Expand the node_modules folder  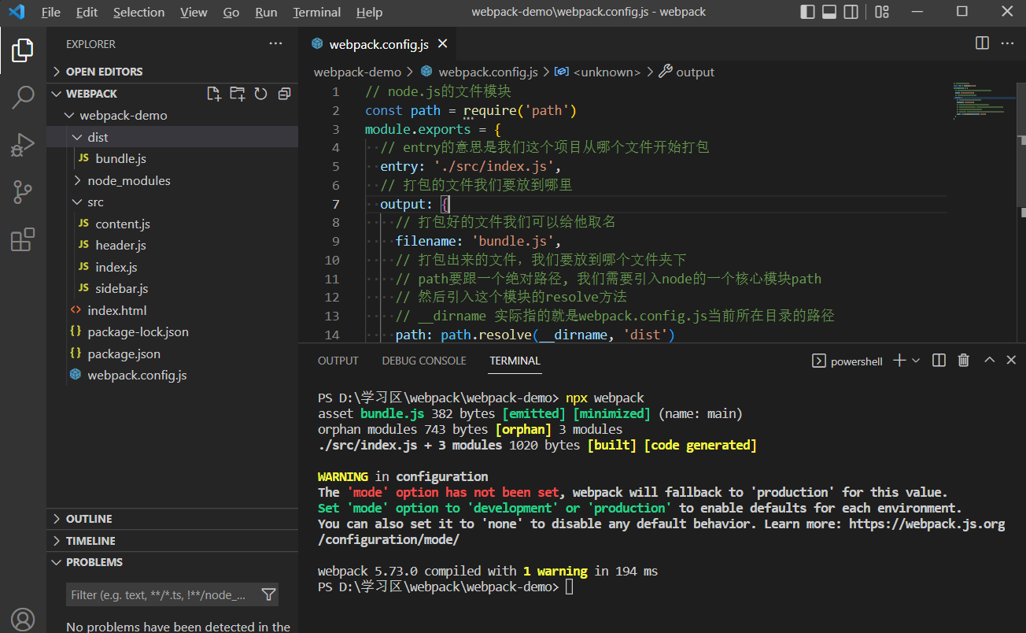[172, 180]
